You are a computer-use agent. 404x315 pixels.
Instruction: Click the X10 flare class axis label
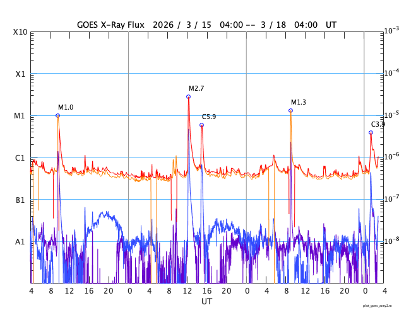[21, 31]
